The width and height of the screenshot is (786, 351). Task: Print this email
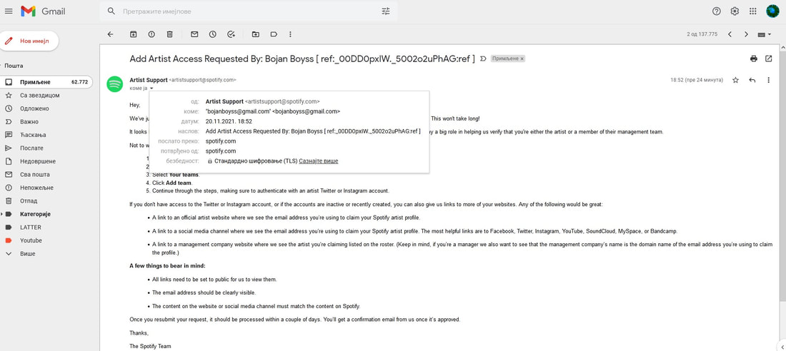tap(753, 58)
